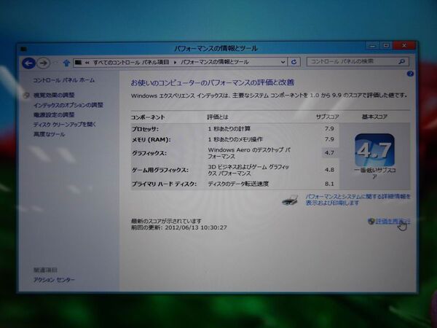
Task: Expand the arrow after すべてのコントロール パネル項目
Action: click(175, 62)
